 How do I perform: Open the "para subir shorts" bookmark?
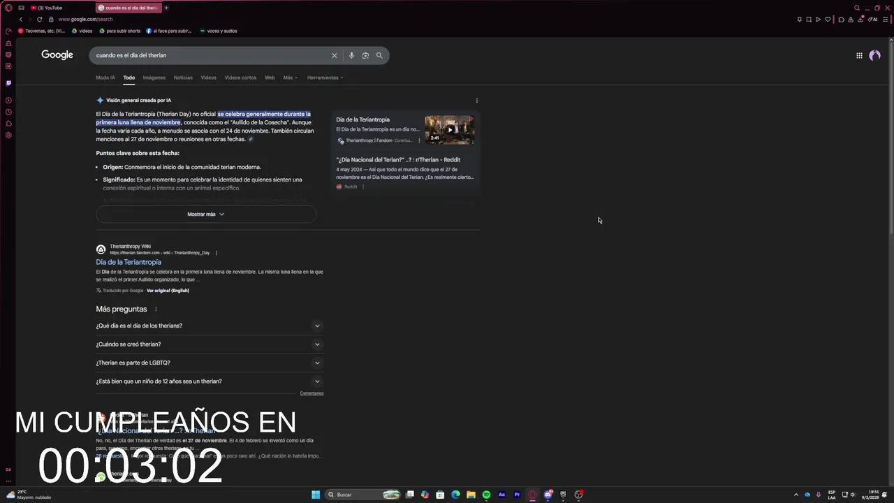click(120, 31)
